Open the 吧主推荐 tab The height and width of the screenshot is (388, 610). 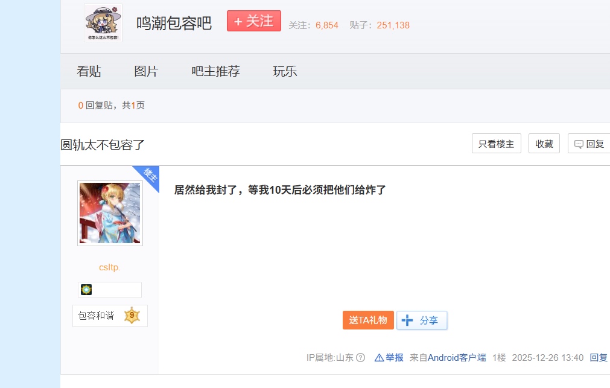pos(215,71)
